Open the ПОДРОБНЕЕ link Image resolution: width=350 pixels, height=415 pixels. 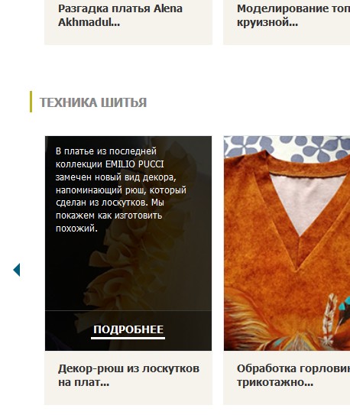coord(128,329)
